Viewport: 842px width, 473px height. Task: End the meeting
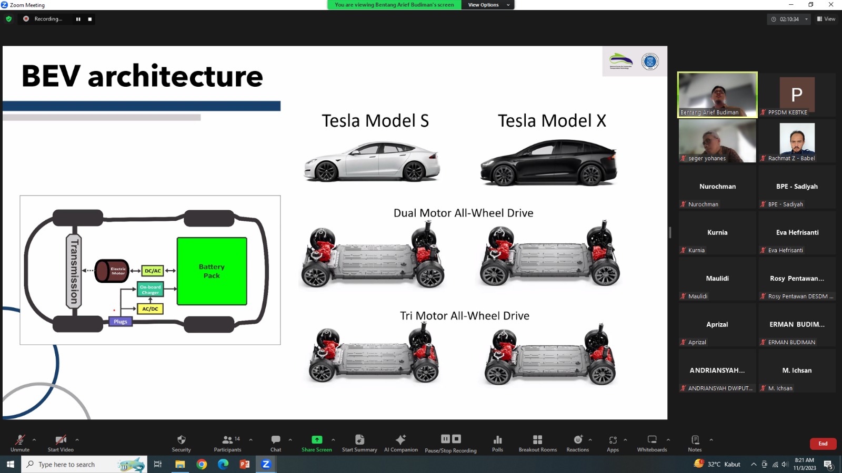(823, 444)
